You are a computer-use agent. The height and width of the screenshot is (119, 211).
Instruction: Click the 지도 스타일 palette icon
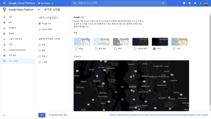(x=4, y=61)
